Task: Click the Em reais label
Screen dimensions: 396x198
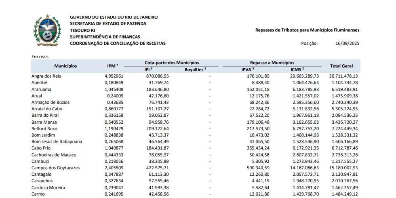Action: coord(40,57)
